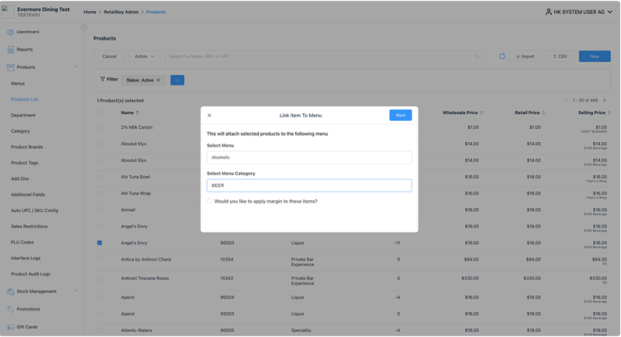The width and height of the screenshot is (621, 337).
Task: Close the Link Item To Menu dialog
Action: tap(209, 116)
